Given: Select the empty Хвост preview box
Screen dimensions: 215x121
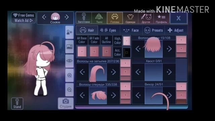Looking at the screenshot, I should pyautogui.click(x=154, y=72).
